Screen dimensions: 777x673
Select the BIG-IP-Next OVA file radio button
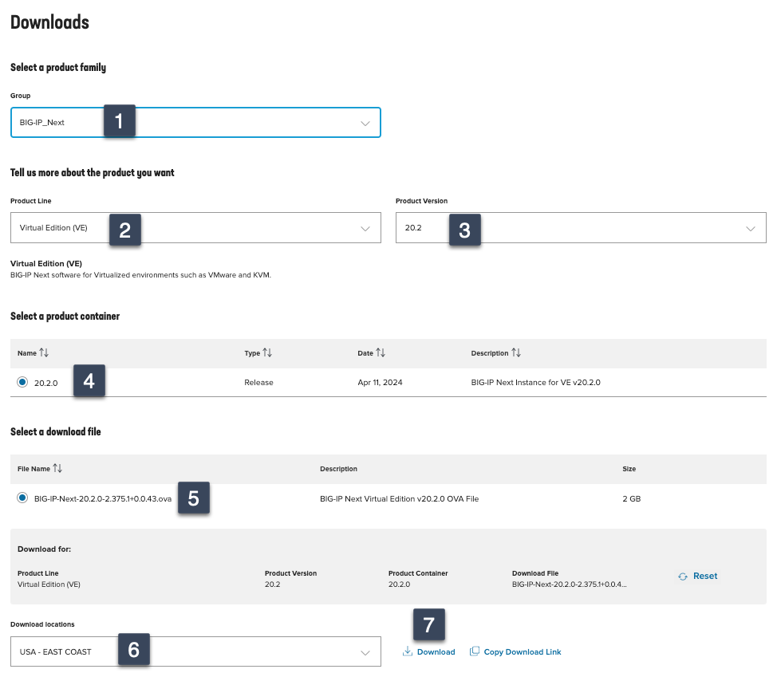coord(22,498)
